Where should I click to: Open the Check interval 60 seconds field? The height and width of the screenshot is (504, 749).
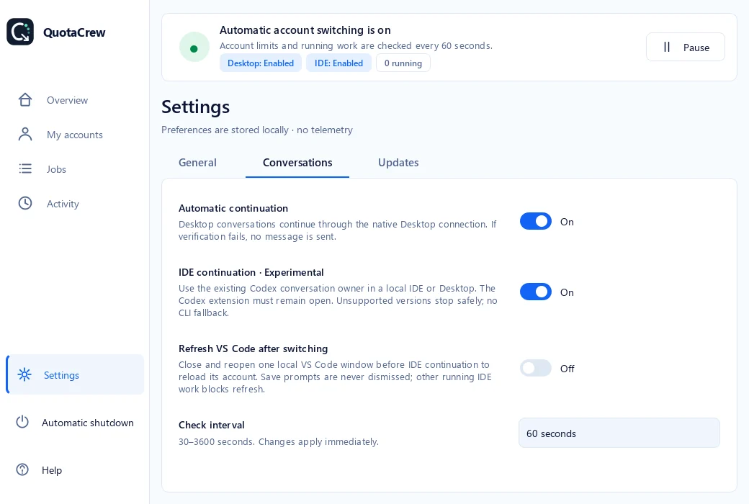[619, 433]
